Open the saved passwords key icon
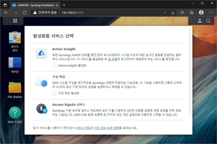Screen dimensions: 217x144 click(165, 13)
